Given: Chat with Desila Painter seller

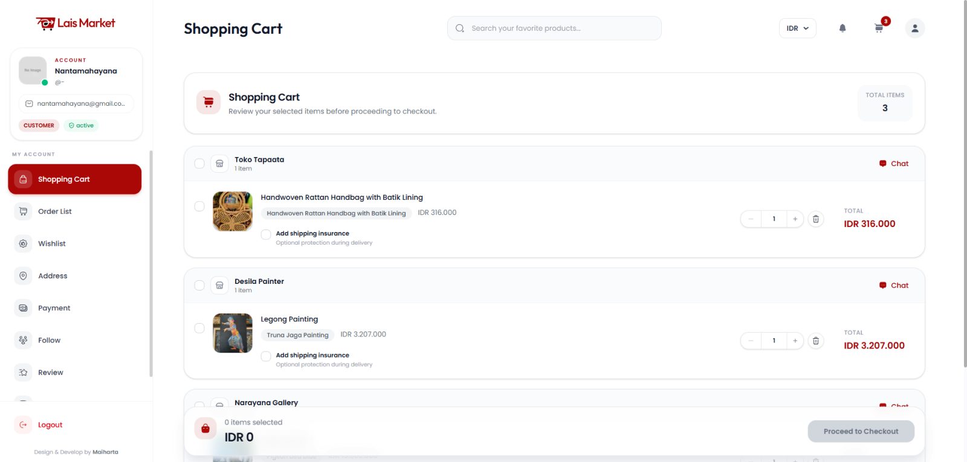Looking at the screenshot, I should coord(894,286).
